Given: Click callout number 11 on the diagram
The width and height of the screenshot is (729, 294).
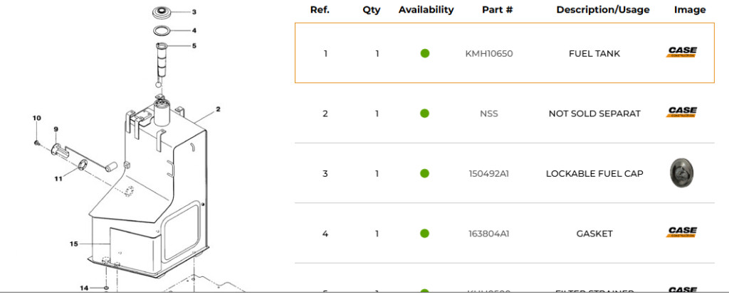Looking at the screenshot, I should pos(58,178).
